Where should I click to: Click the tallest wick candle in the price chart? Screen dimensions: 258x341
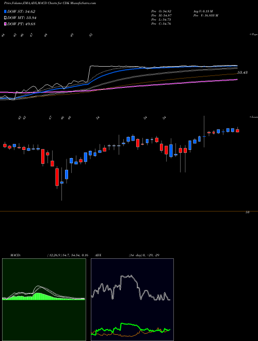(62, 184)
